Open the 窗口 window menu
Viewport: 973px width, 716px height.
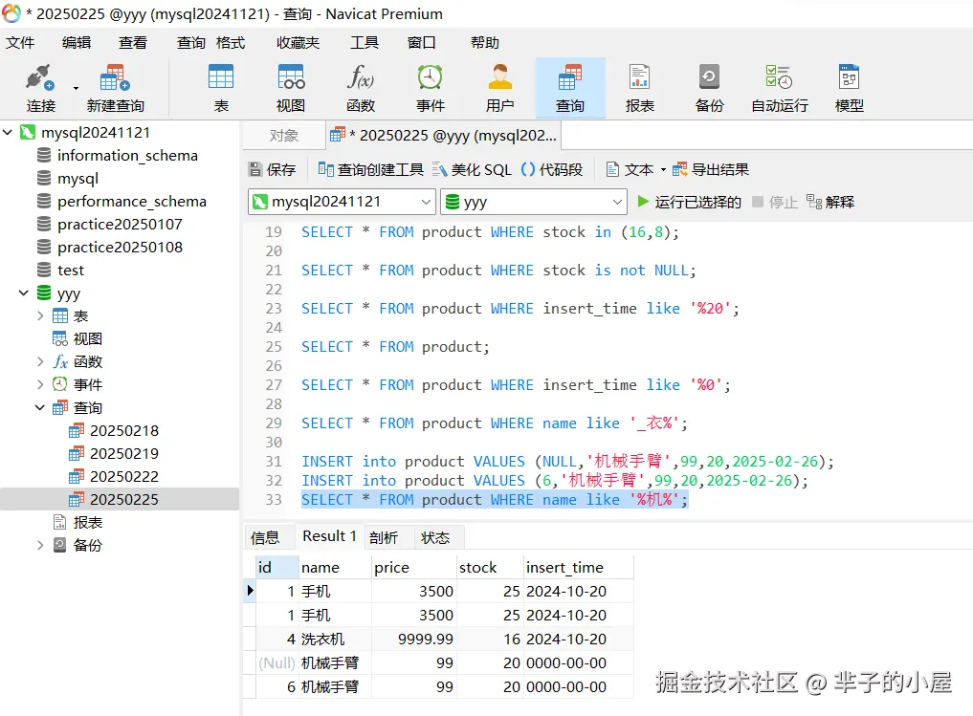(421, 43)
